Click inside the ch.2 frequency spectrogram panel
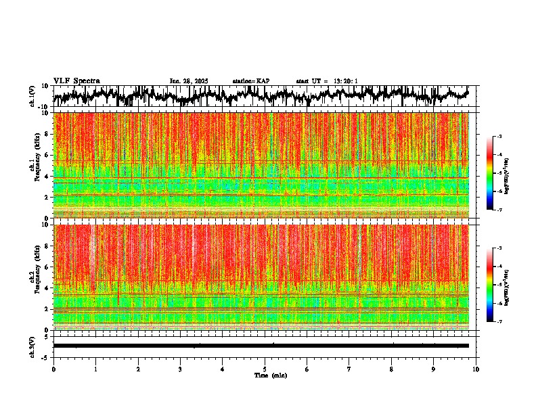This screenshot has height=414, width=536. click(261, 277)
